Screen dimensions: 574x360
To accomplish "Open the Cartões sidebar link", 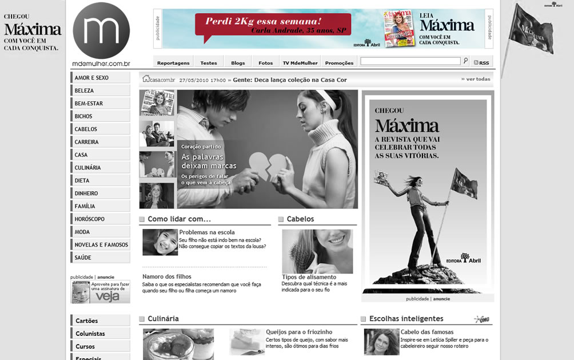I will pos(100,321).
